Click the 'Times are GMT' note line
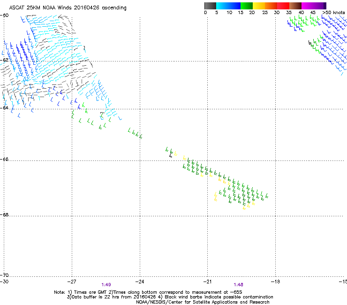This screenshot has height=305, width=347. pyautogui.click(x=148, y=292)
